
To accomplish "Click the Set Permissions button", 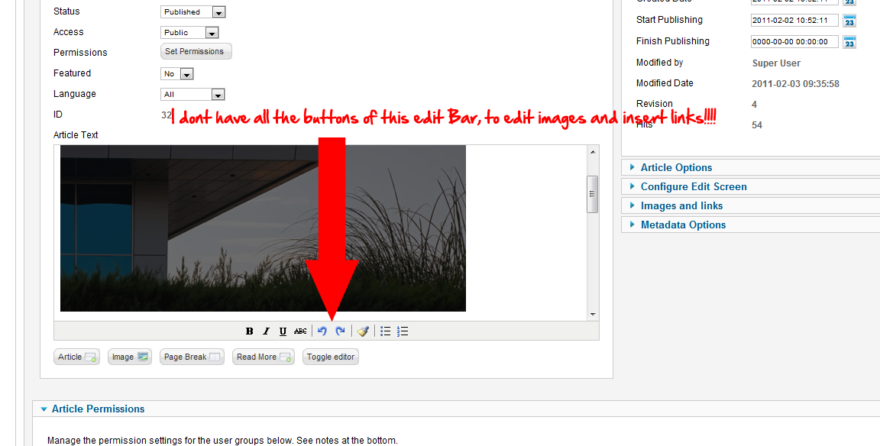I will [196, 51].
